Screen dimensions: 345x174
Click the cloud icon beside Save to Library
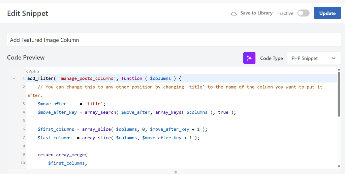pyautogui.click(x=234, y=13)
